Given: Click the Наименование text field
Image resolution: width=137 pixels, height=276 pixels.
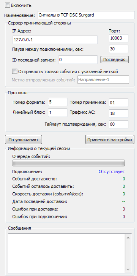Looking at the screenshot, I should [x=86, y=15].
